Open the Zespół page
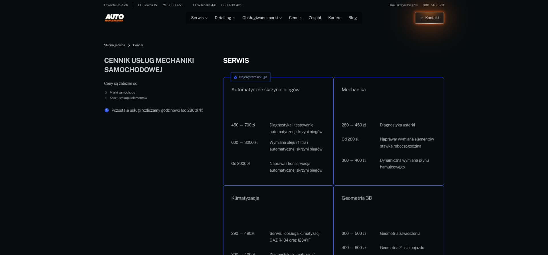This screenshot has width=548, height=255. (315, 18)
